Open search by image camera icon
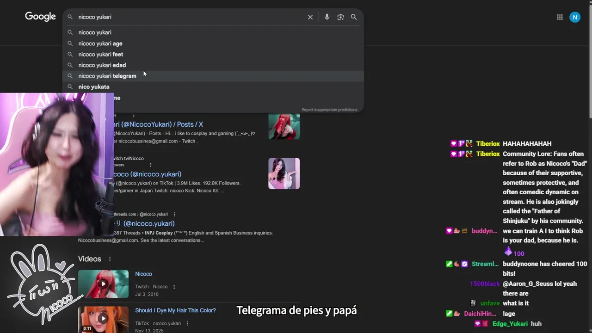This screenshot has width=592, height=333. click(x=340, y=17)
